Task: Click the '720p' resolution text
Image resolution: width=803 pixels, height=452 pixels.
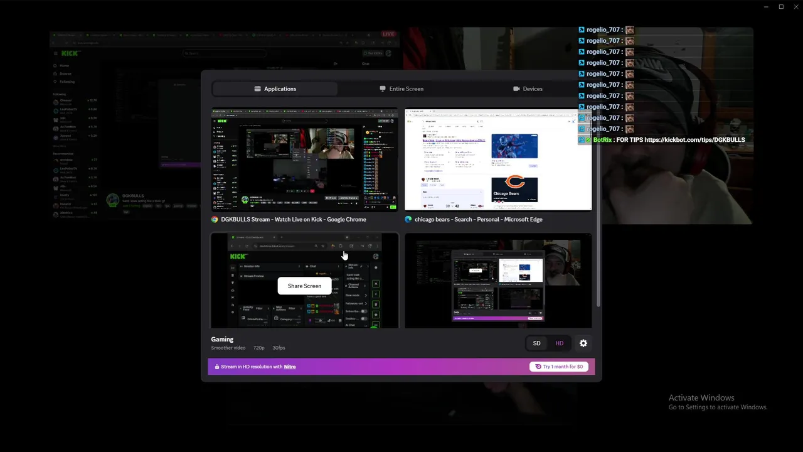Action: coord(258,348)
